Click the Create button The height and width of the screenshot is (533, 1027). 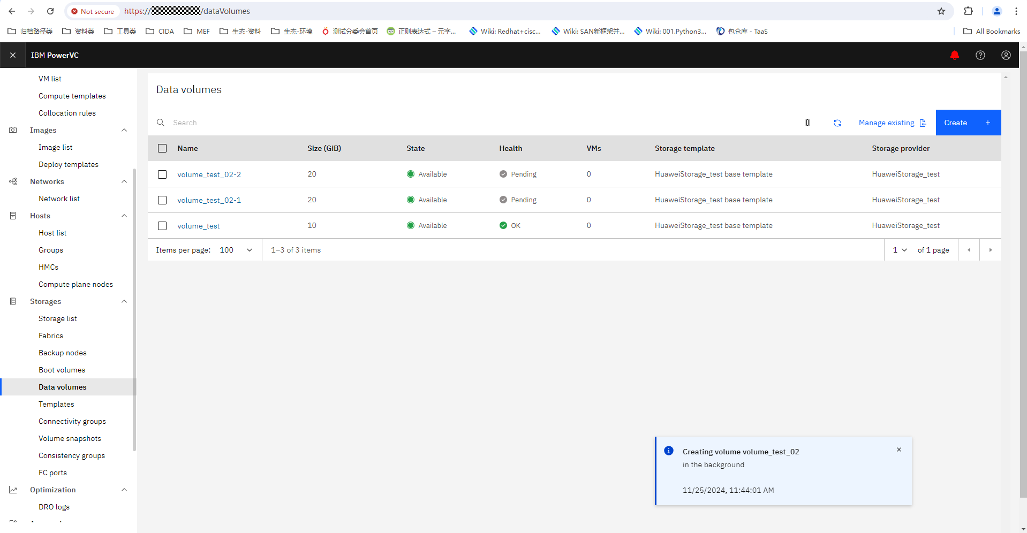(968, 123)
